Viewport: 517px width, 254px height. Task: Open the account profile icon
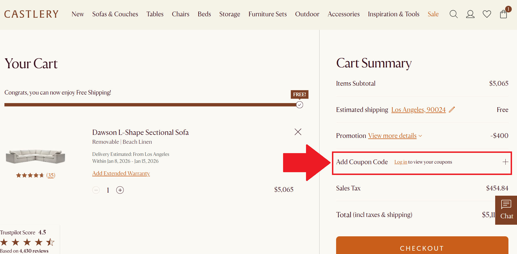point(470,14)
